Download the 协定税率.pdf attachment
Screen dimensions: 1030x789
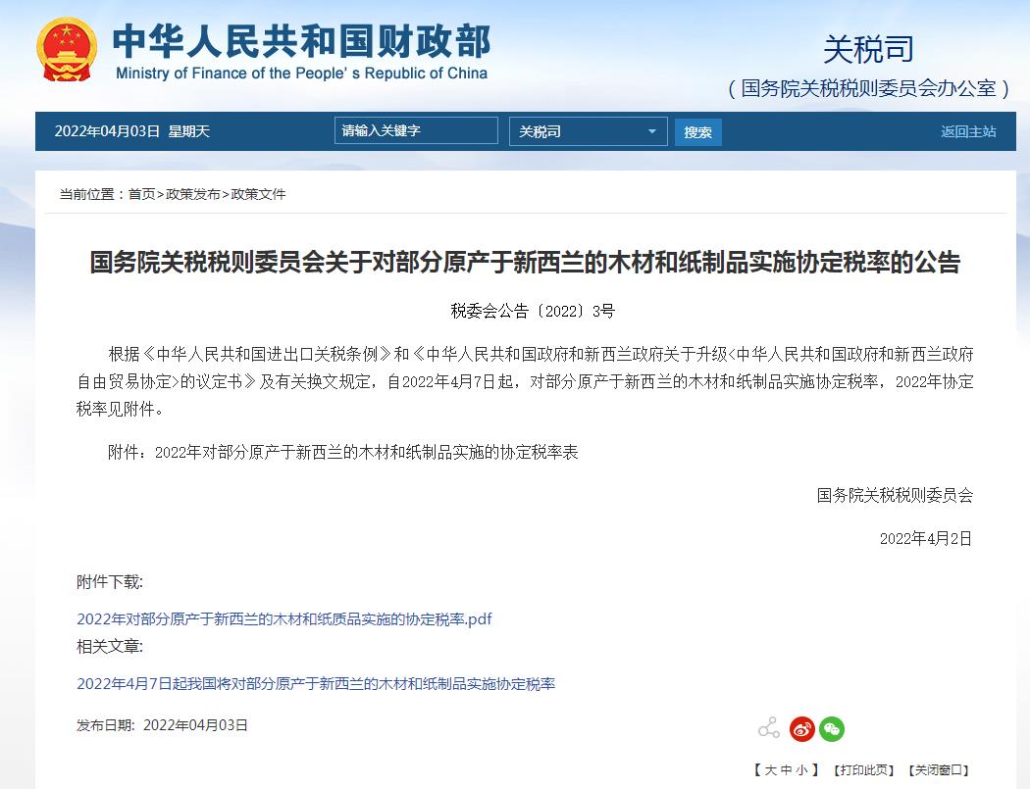point(284,619)
